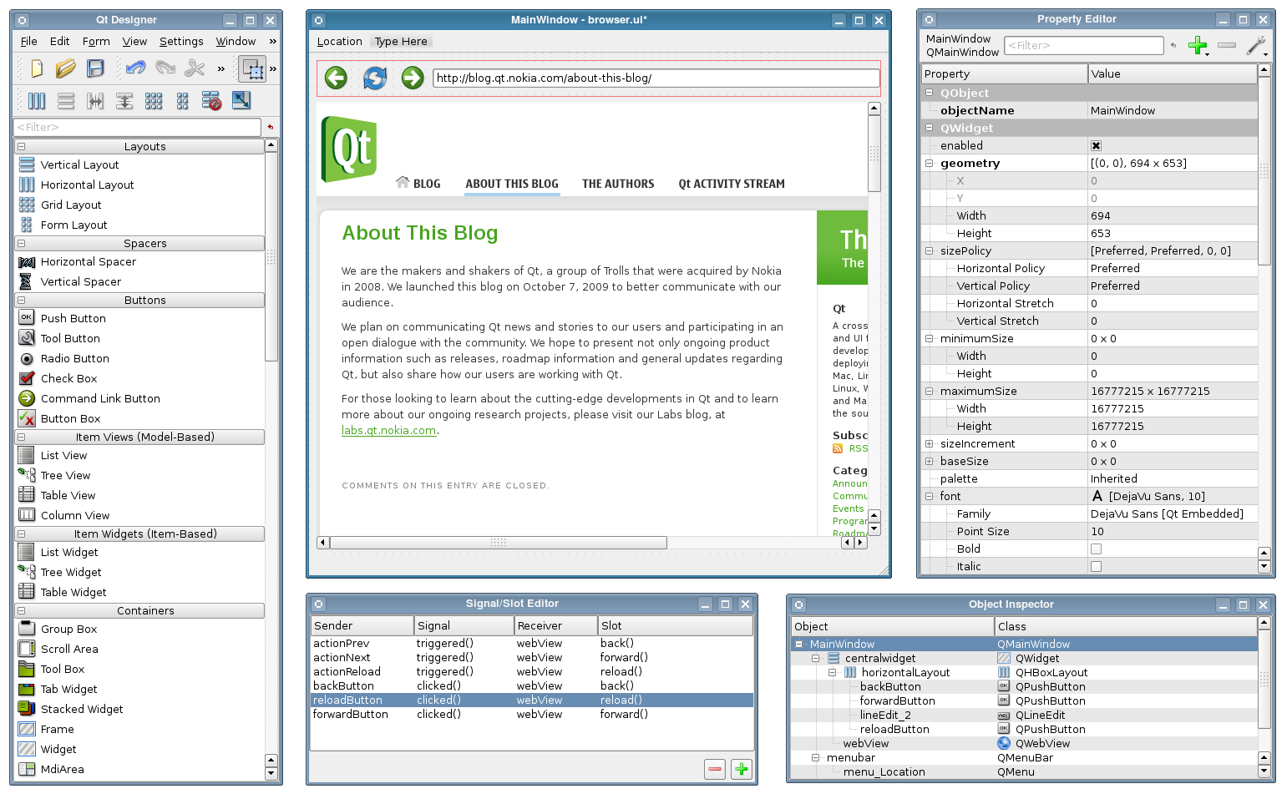This screenshot has width=1287, height=794.
Task: Collapse the geometry property expander
Action: click(929, 163)
